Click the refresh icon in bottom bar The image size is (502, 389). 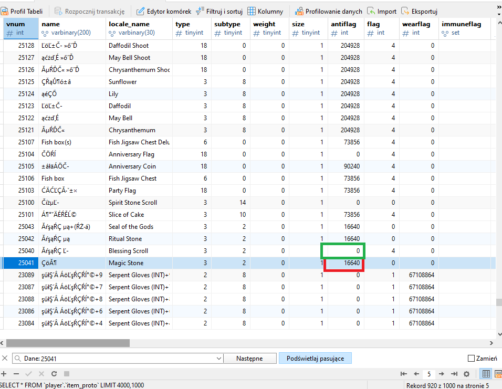(x=54, y=374)
